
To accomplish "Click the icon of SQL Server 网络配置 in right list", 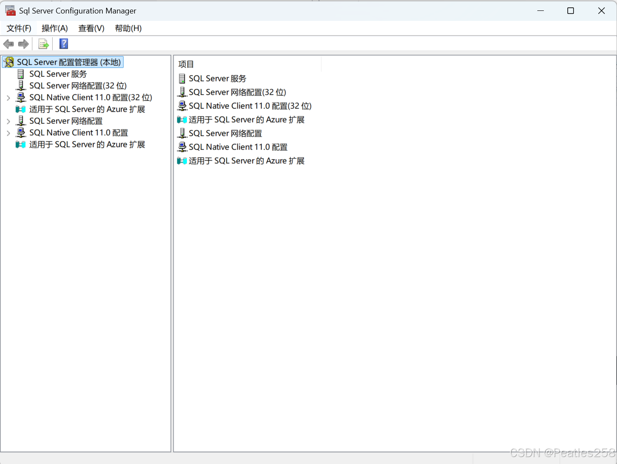I will coord(182,133).
